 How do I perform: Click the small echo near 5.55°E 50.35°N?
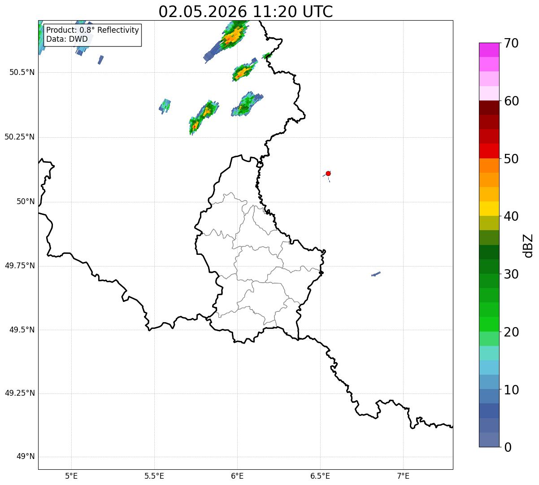165,106
